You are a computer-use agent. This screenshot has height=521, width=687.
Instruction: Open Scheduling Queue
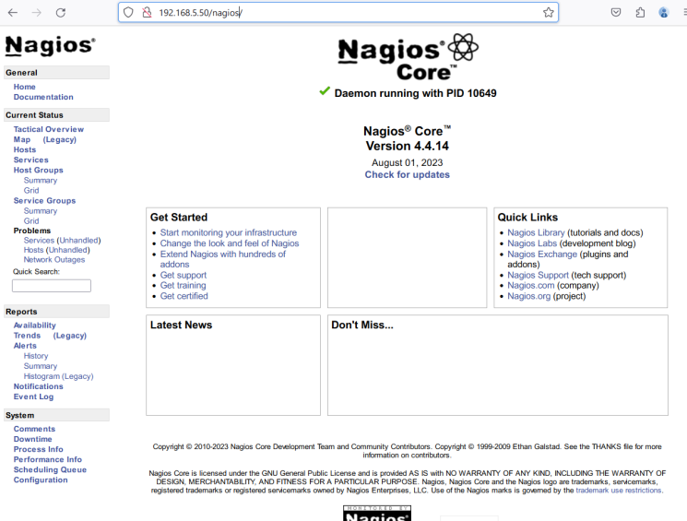(x=50, y=469)
